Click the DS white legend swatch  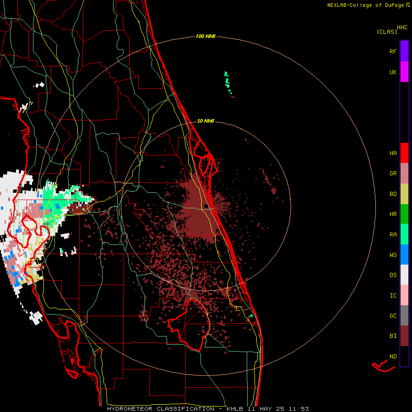(404, 275)
